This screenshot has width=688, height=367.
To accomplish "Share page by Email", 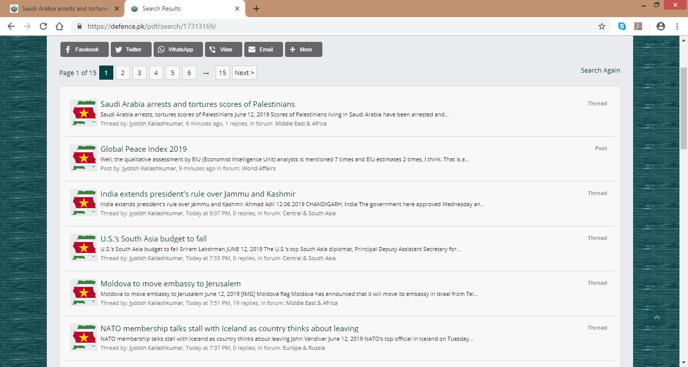I will point(263,49).
